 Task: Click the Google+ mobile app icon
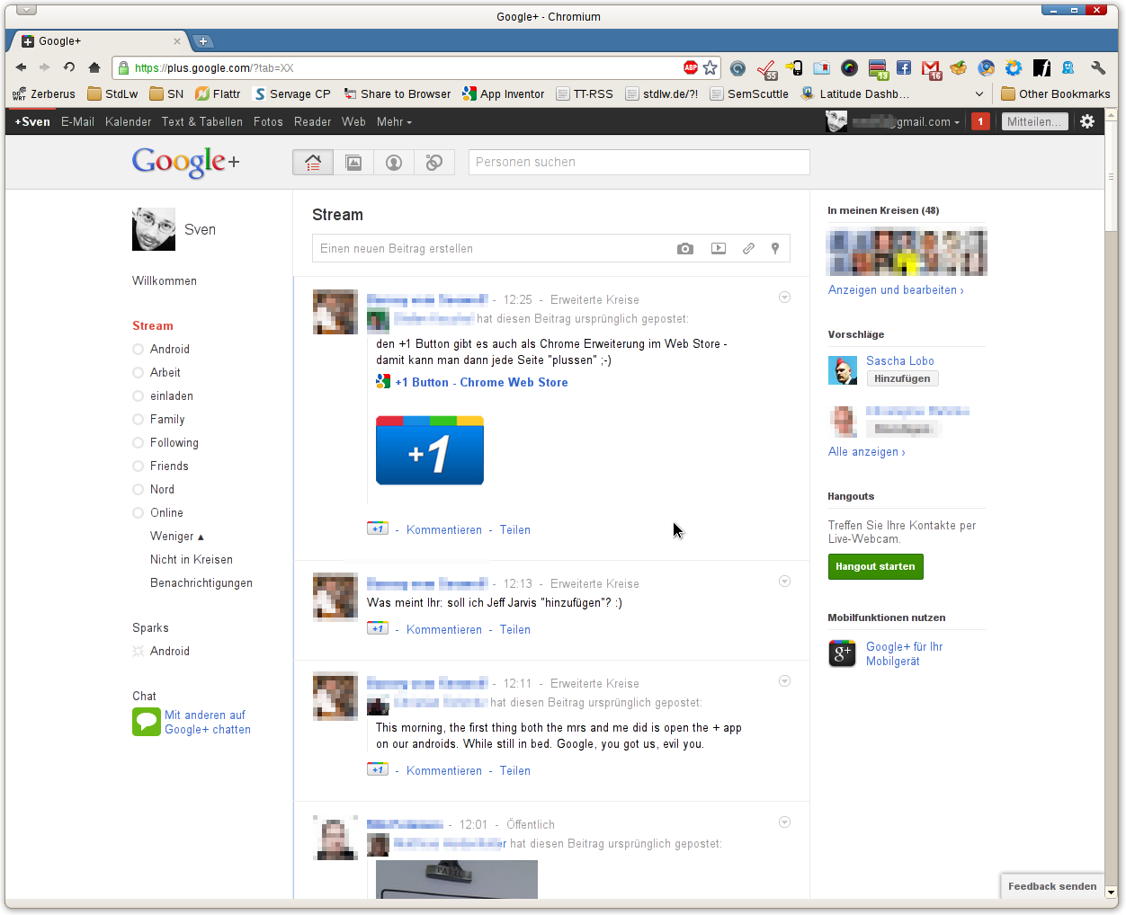pyautogui.click(x=843, y=653)
